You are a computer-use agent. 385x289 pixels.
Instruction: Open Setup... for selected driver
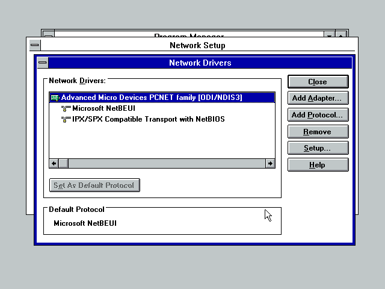[318, 148]
